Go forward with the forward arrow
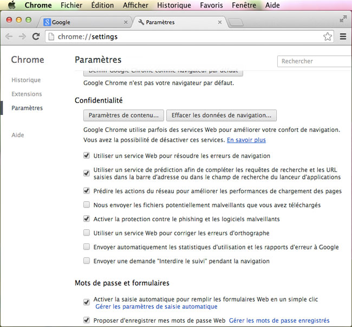Viewport: 352px width, 327px height. pyautogui.click(x=22, y=36)
